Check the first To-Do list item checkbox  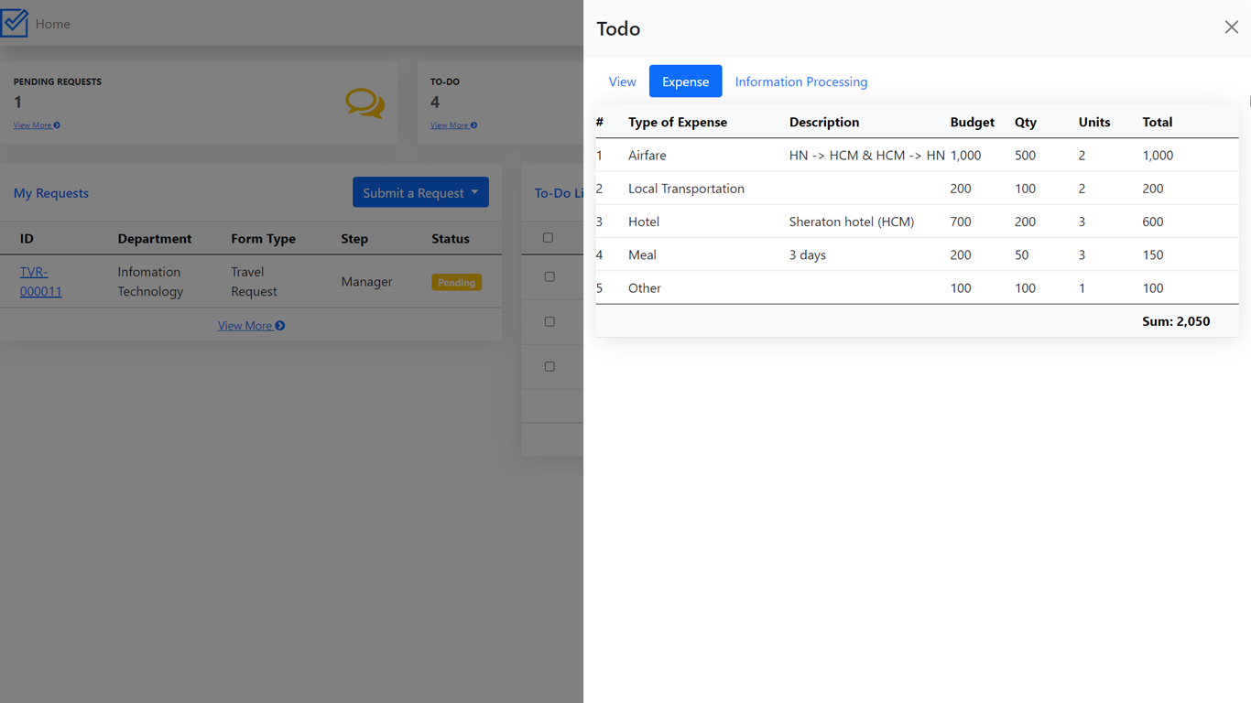tap(549, 276)
